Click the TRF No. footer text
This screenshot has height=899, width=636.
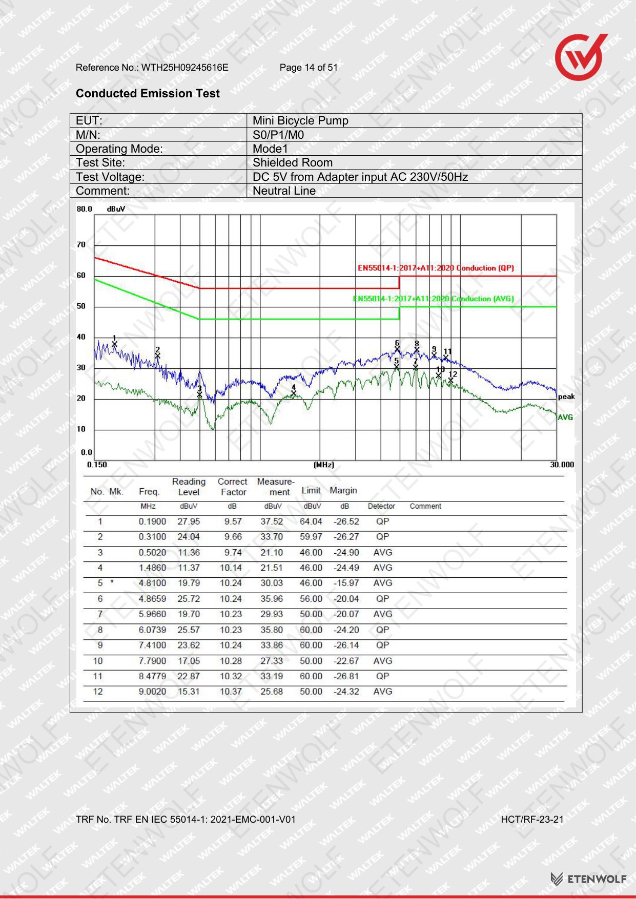click(186, 819)
